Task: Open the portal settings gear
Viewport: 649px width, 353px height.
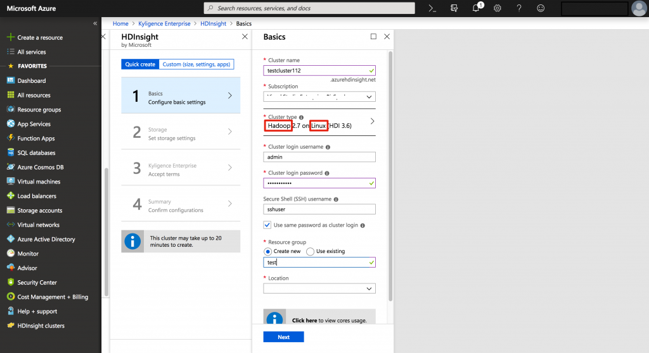Action: [498, 8]
